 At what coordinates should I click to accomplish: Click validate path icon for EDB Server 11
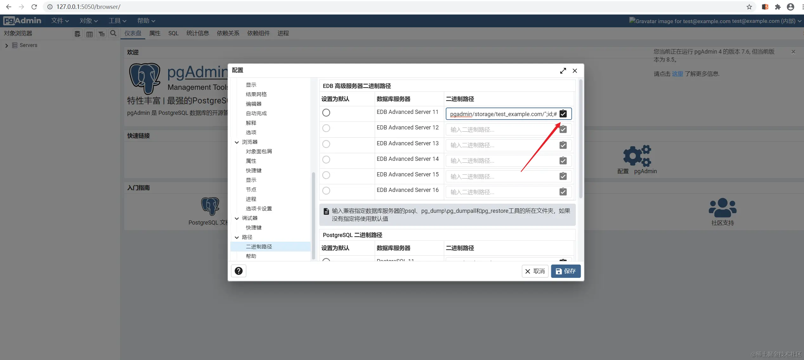coord(563,114)
